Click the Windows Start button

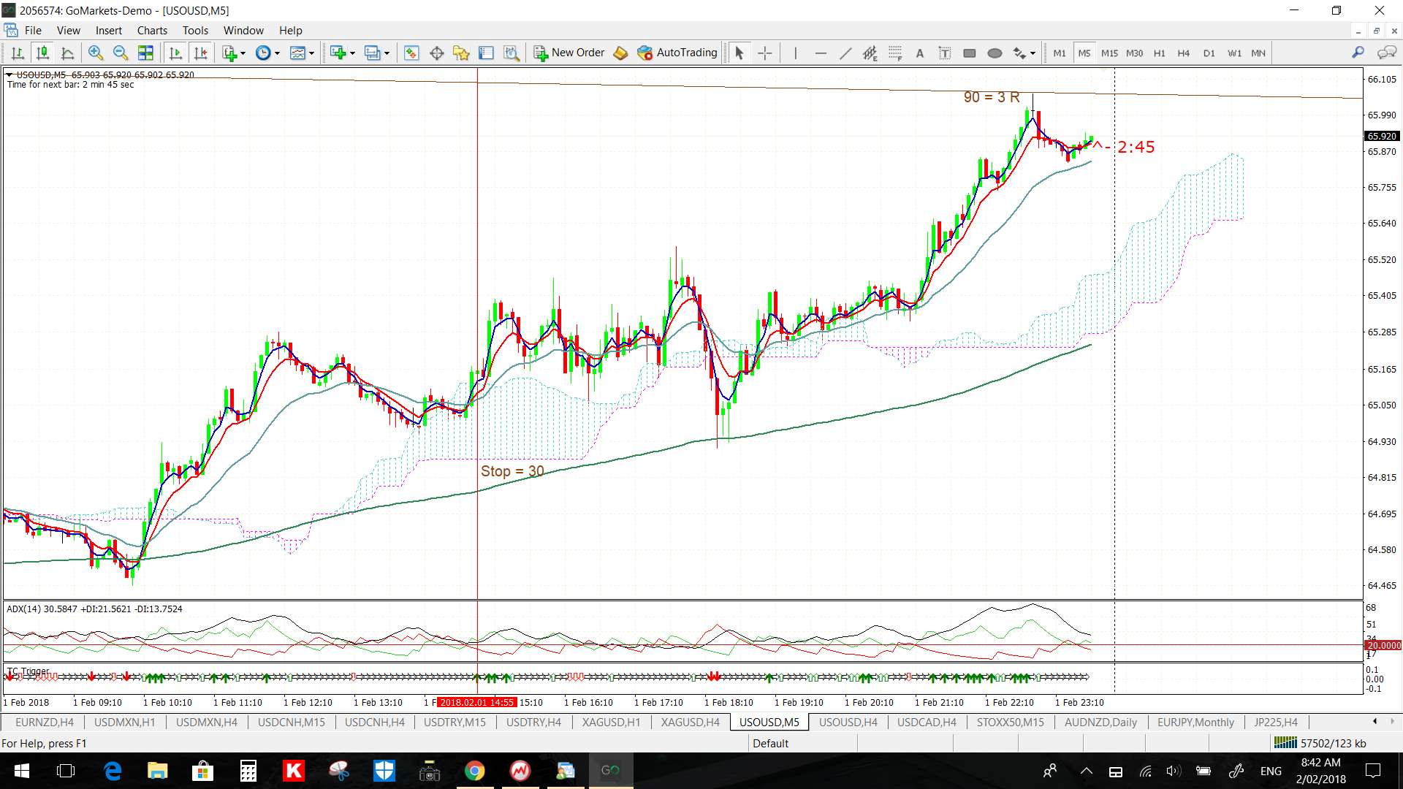click(21, 771)
